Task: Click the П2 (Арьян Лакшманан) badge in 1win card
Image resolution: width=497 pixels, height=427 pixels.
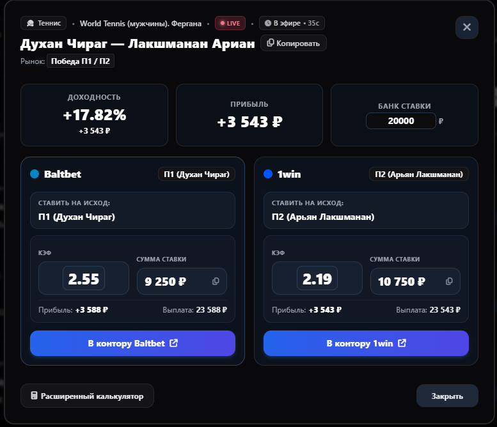Action: coord(419,174)
